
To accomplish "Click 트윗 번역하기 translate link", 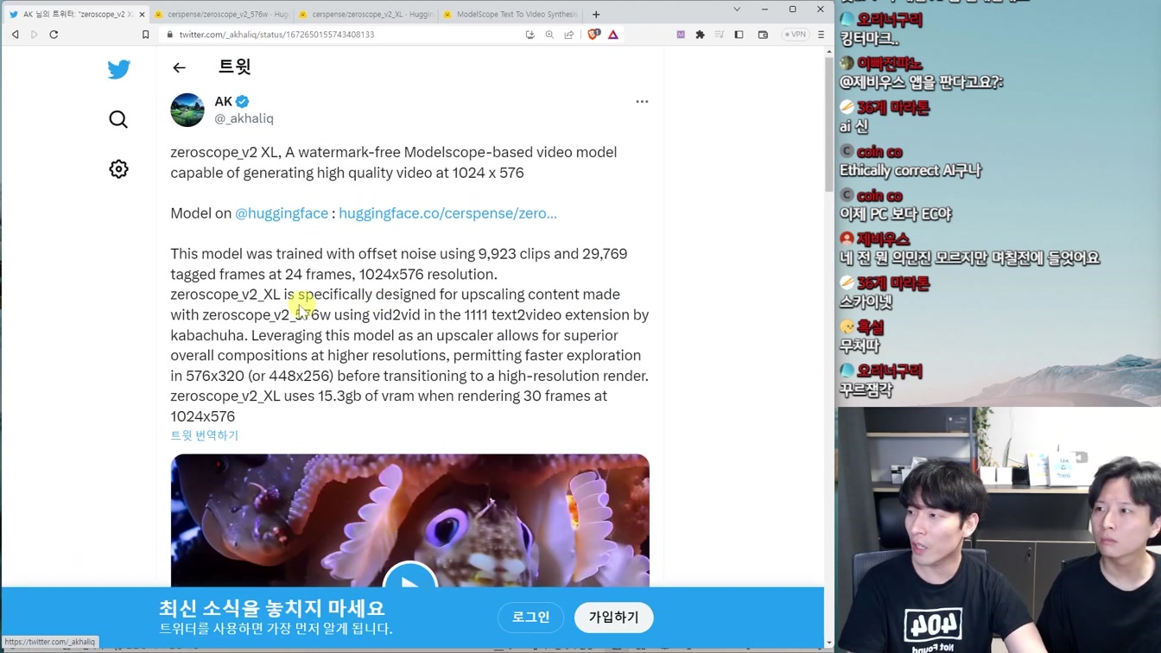I will 204,435.
